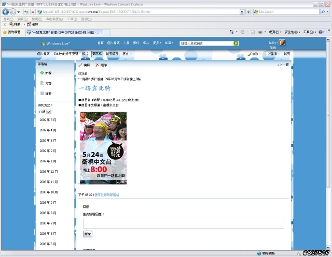Open the 我的最愛 menu in menu bar
332x257 pixels.
pos(54,19)
